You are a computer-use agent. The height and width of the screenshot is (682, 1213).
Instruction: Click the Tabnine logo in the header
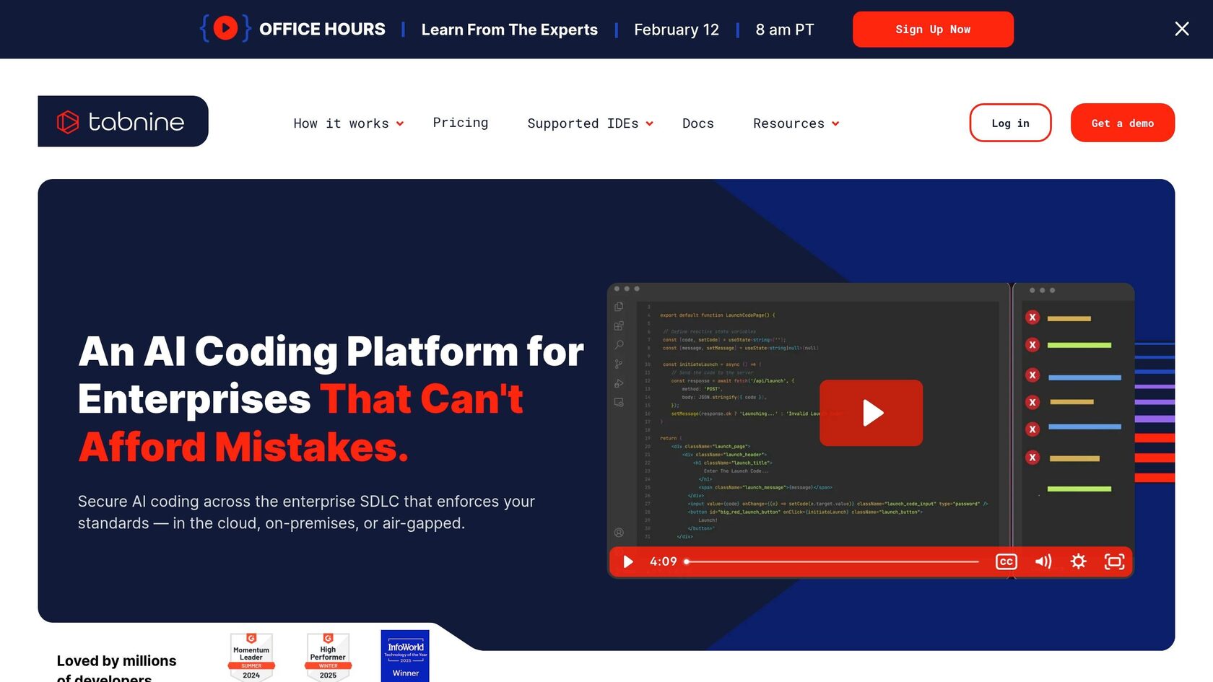coord(123,121)
